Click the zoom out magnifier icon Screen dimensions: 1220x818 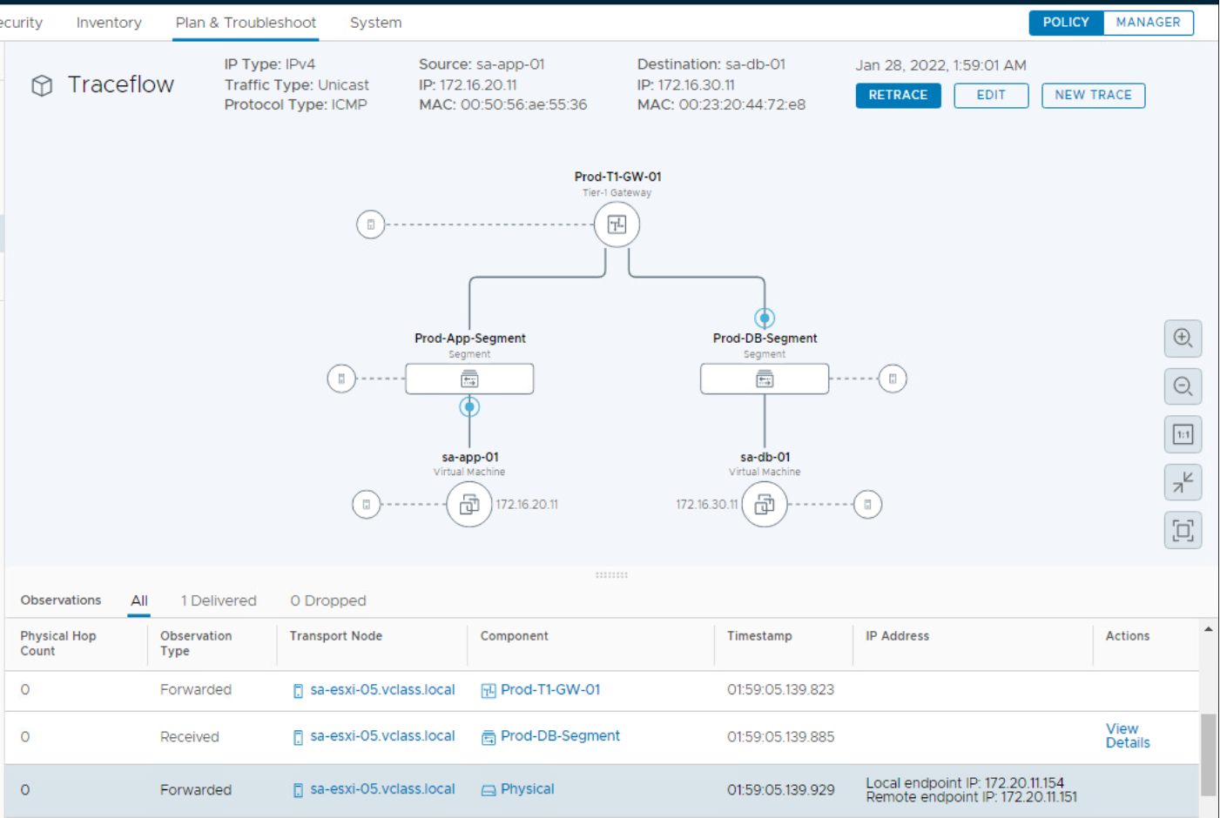pos(1183,386)
